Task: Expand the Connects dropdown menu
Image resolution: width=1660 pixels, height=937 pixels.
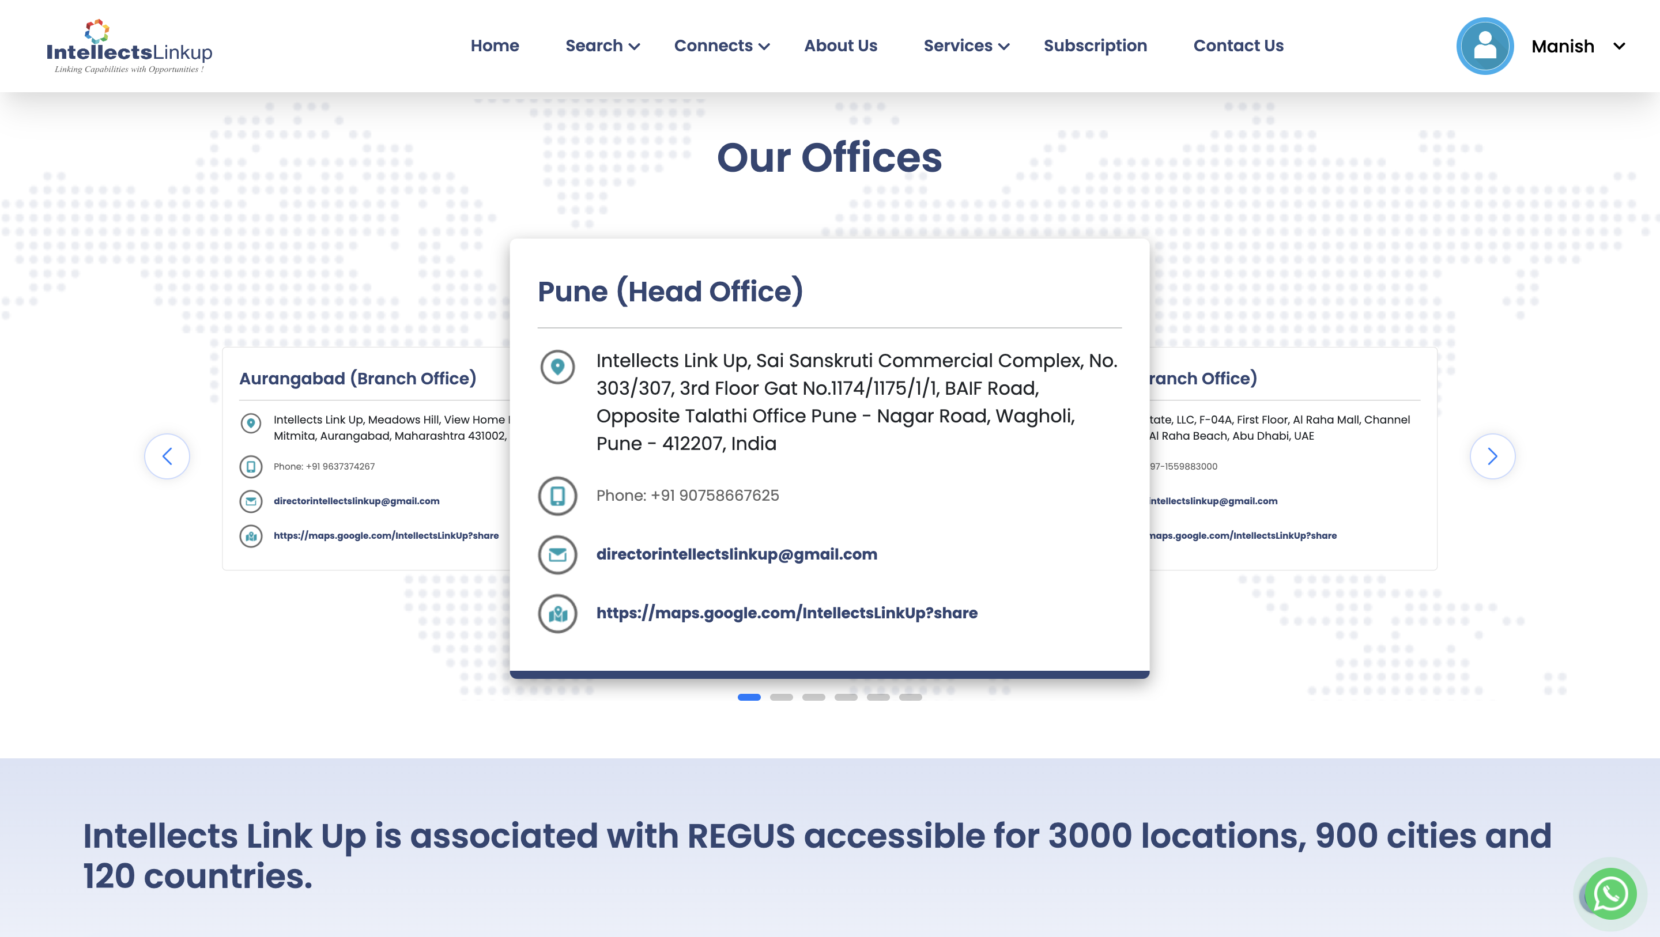Action: tap(722, 46)
